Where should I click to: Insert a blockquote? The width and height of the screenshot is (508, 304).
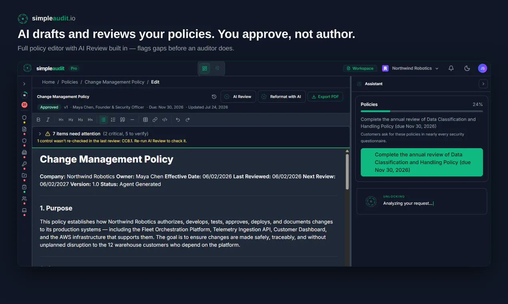click(123, 120)
